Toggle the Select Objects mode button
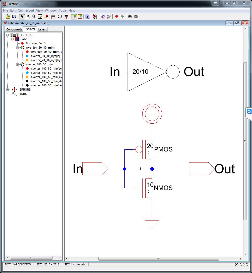252x273 pixels. pos(74,17)
